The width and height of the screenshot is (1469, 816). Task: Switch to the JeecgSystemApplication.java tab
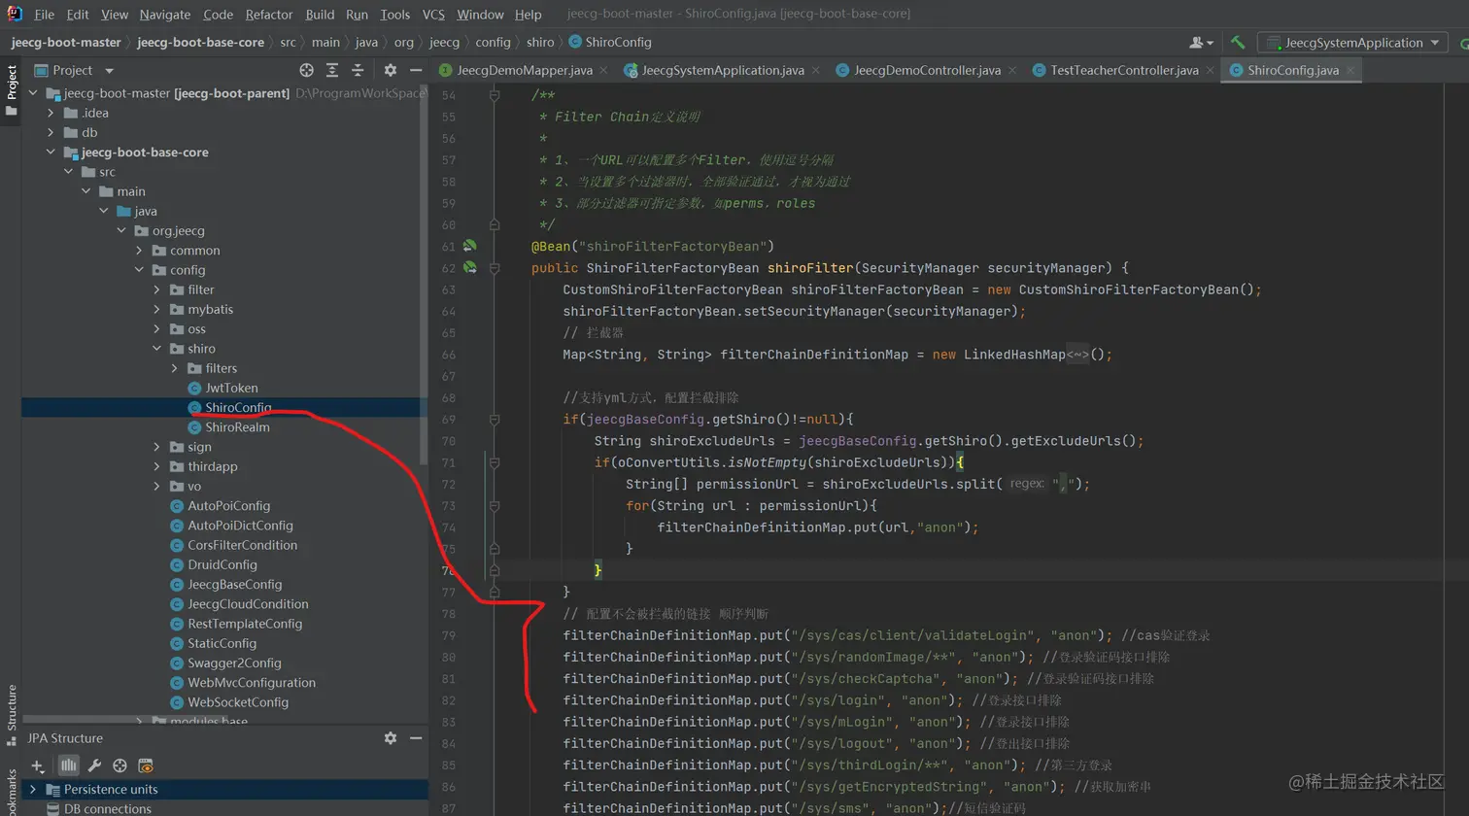[x=723, y=70]
